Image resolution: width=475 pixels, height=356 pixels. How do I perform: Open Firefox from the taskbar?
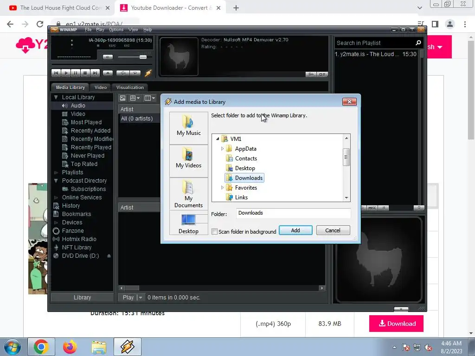point(70,347)
